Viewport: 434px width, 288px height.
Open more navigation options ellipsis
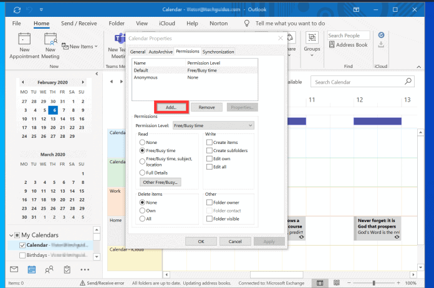point(85,270)
